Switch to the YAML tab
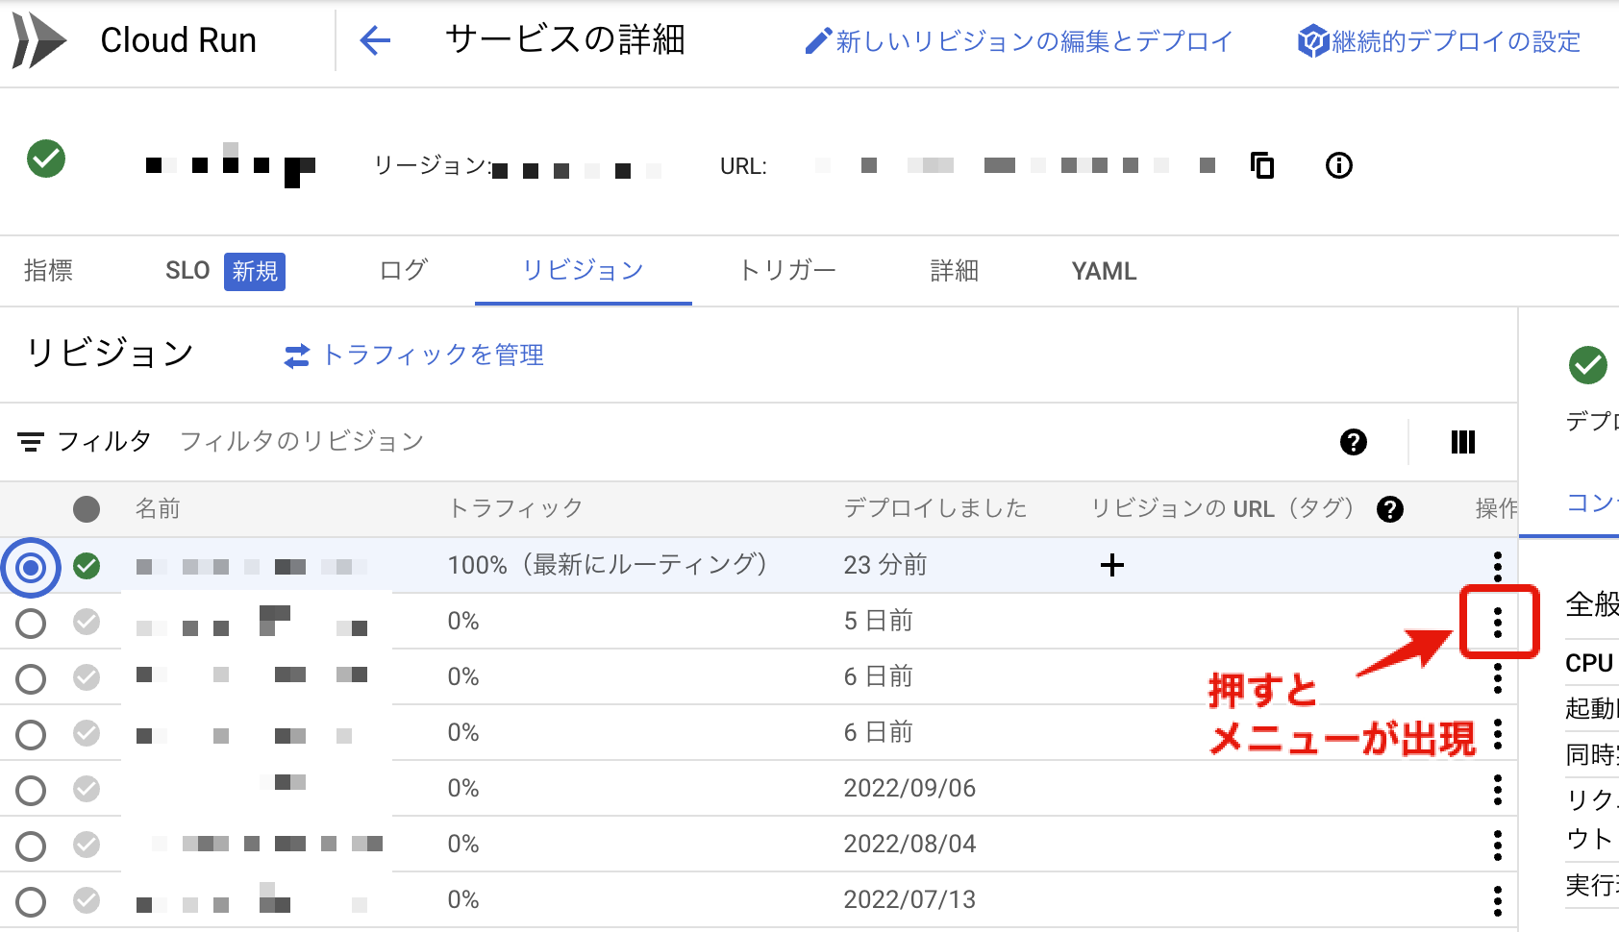 click(1103, 271)
